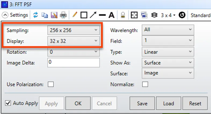
Task: Toggle the Use Polarization checkbox
Action: (x=51, y=84)
